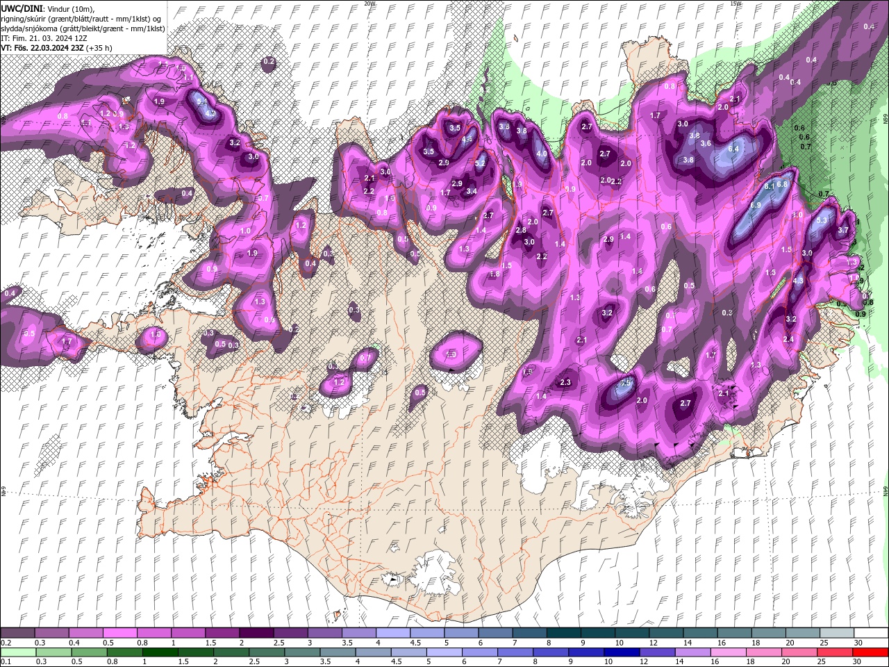Pick the lower scale swatch between 10 and 12
This screenshot has width=889, height=667.
(x=622, y=652)
